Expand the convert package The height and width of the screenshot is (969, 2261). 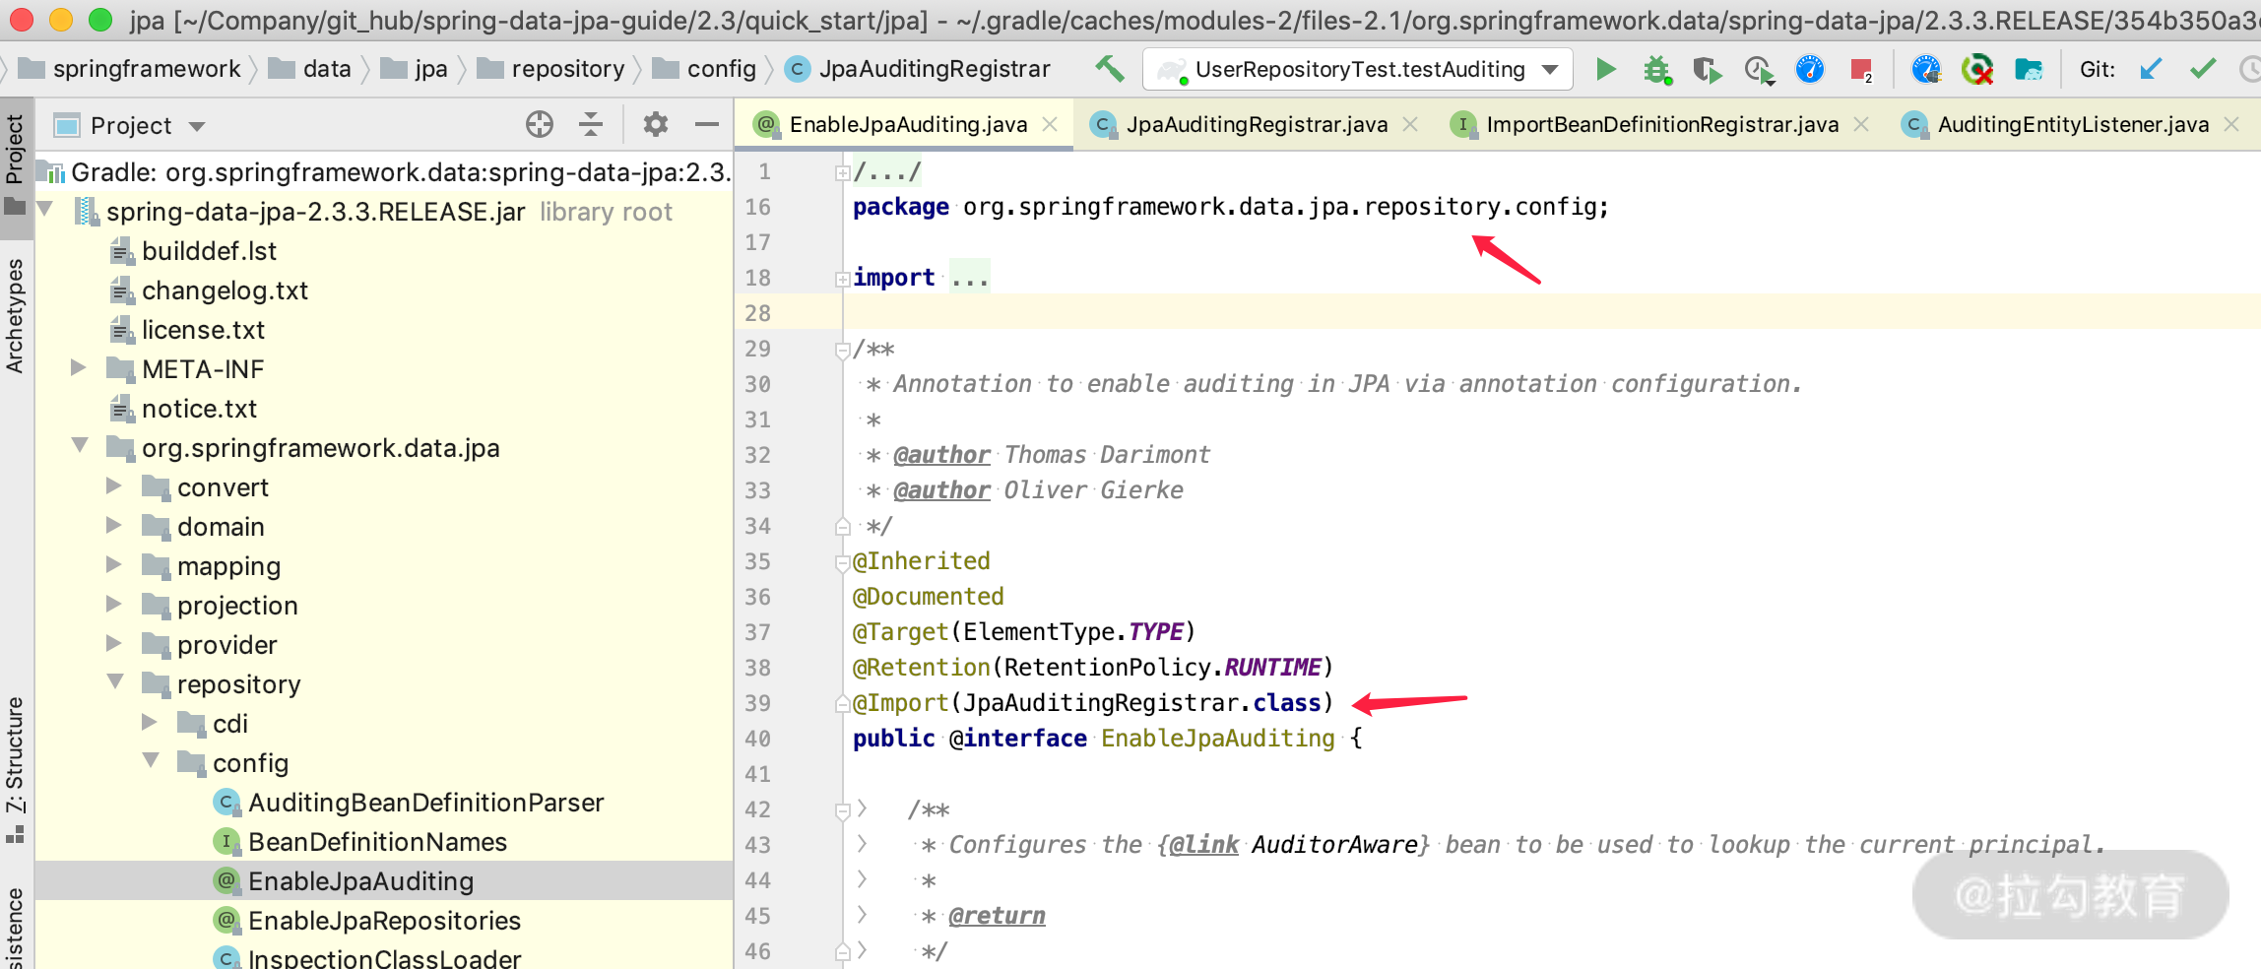point(114,485)
